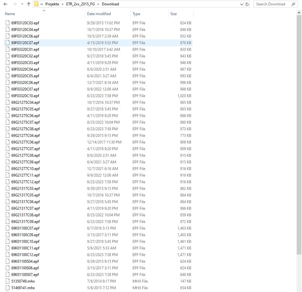302x292 pixels.
Task: Sort by Name column header
Action: [10, 14]
